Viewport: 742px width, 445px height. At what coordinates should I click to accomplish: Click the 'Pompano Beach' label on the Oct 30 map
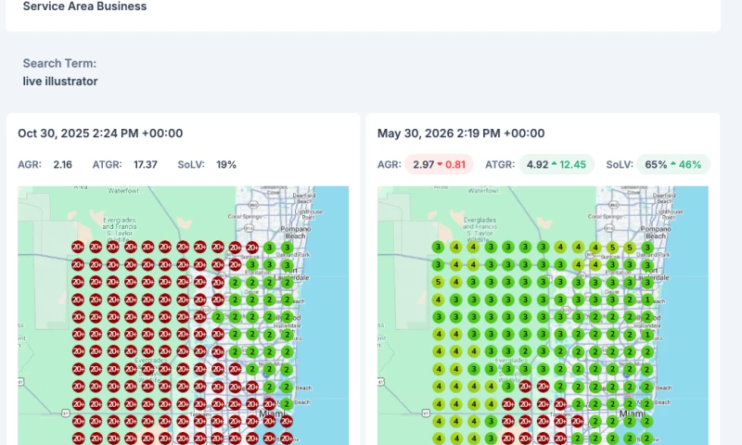coord(296,232)
